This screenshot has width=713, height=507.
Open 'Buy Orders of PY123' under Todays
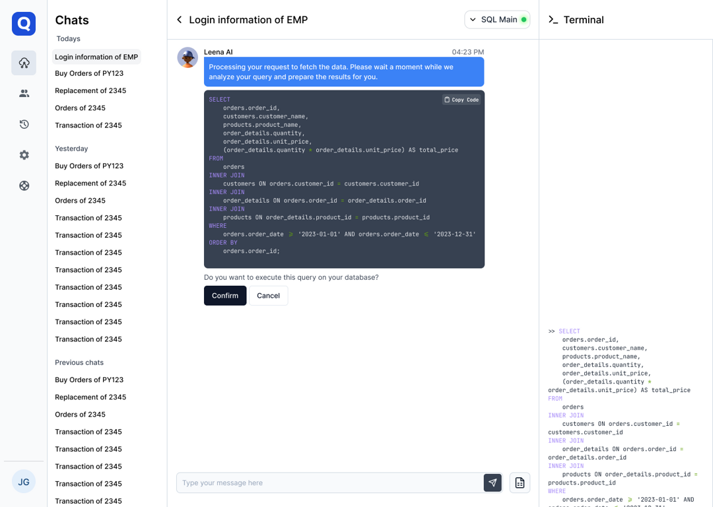point(89,73)
